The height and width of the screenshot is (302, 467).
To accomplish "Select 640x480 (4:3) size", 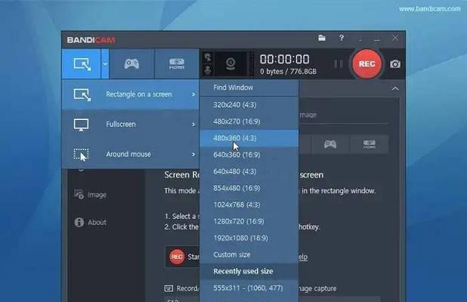I will (249, 171).
